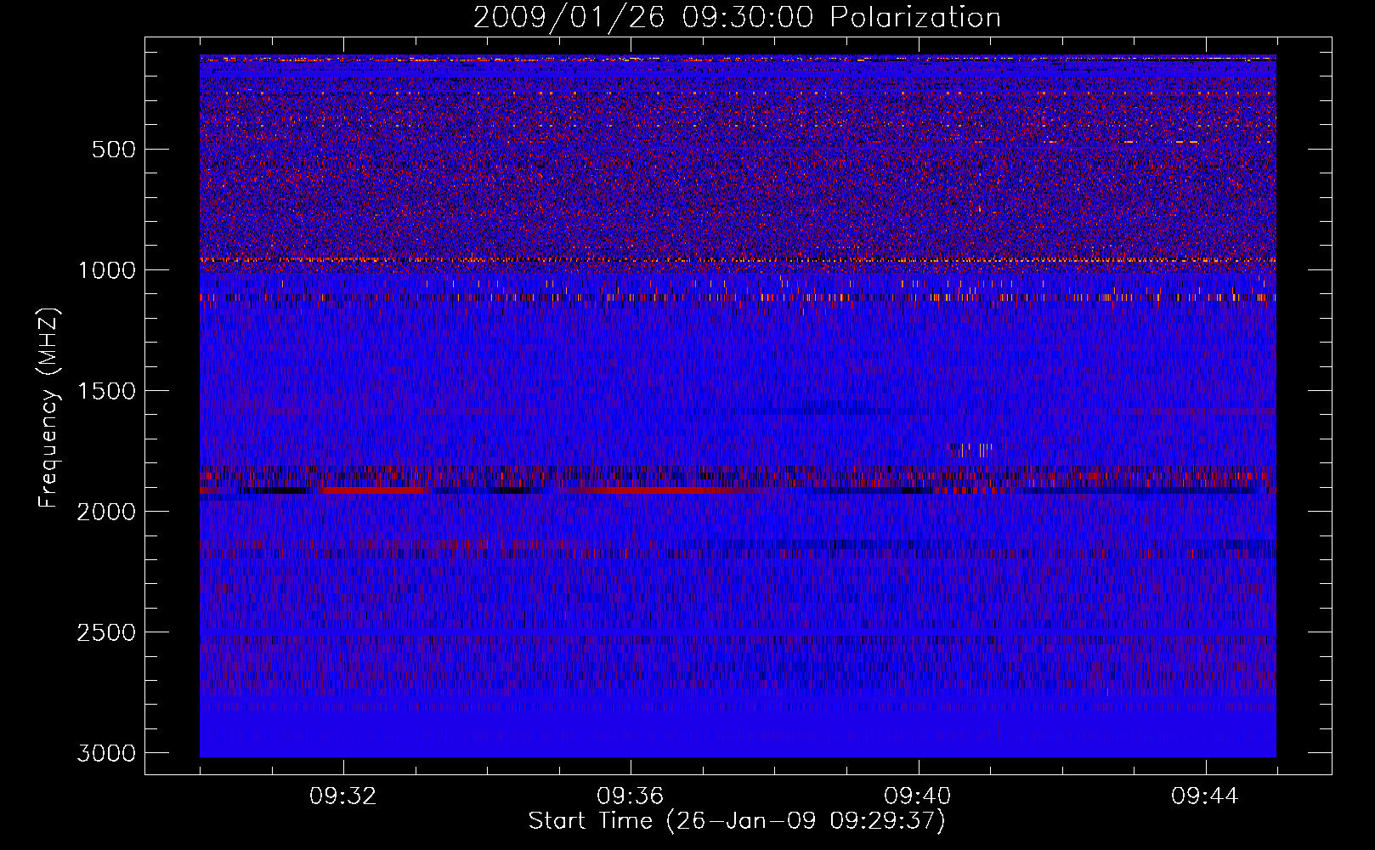Click the 'Start Time (26-Jan-09 09:29:37)' axis label
Screen dimensions: 1375x850
tap(737, 821)
